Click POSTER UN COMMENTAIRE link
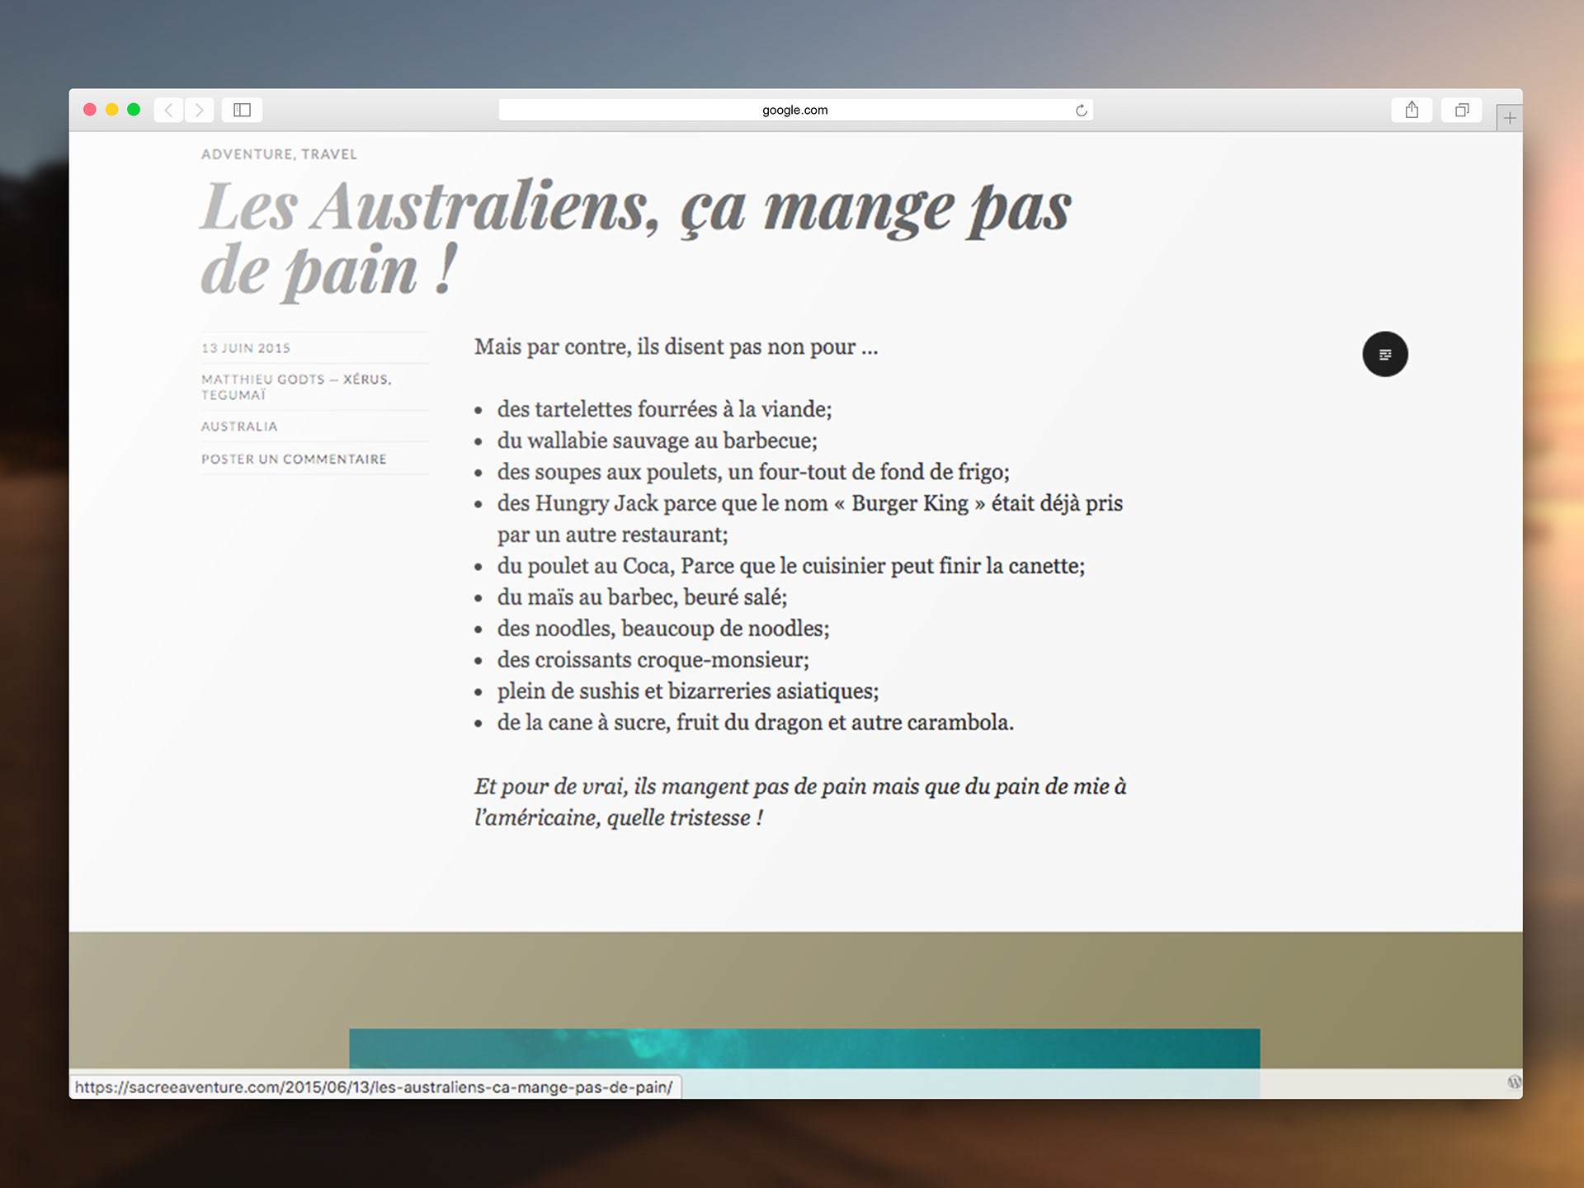Viewport: 1584px width, 1188px height. tap(294, 459)
